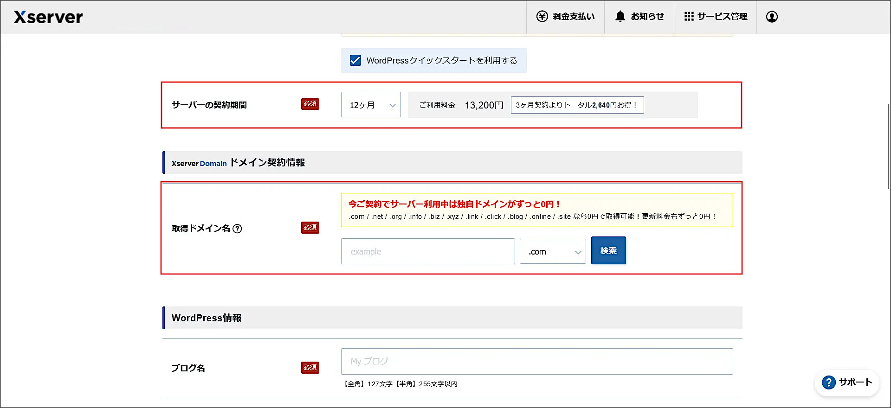Screen dimensions: 891x408
Task: Click the notification bell icon
Action: (620, 17)
